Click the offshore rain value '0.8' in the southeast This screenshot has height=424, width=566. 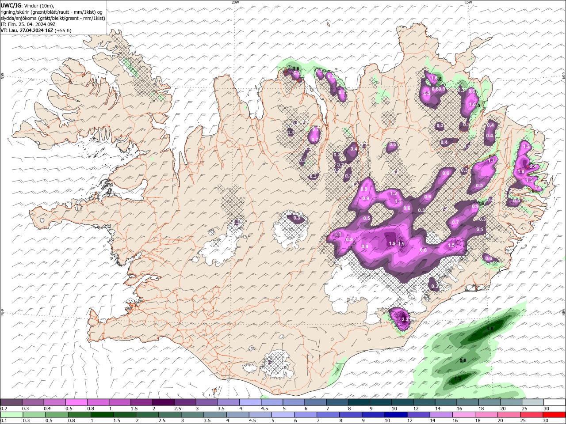point(463,361)
